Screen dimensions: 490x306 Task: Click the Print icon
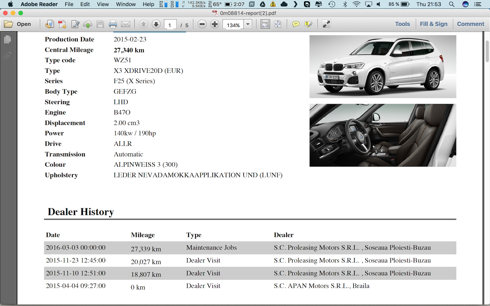tap(113, 24)
